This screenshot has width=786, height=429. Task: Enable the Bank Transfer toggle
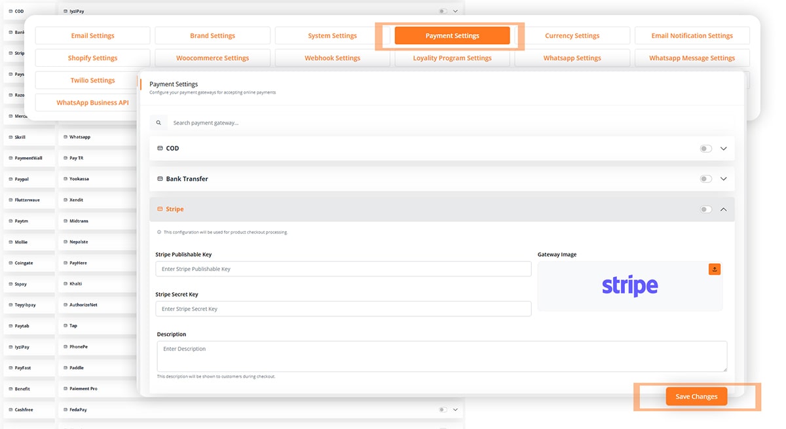click(x=705, y=179)
